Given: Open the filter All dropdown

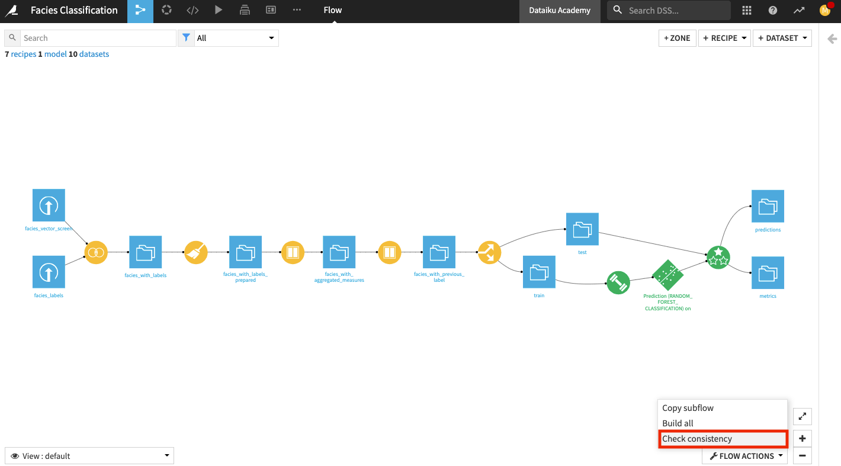Looking at the screenshot, I should click(236, 38).
